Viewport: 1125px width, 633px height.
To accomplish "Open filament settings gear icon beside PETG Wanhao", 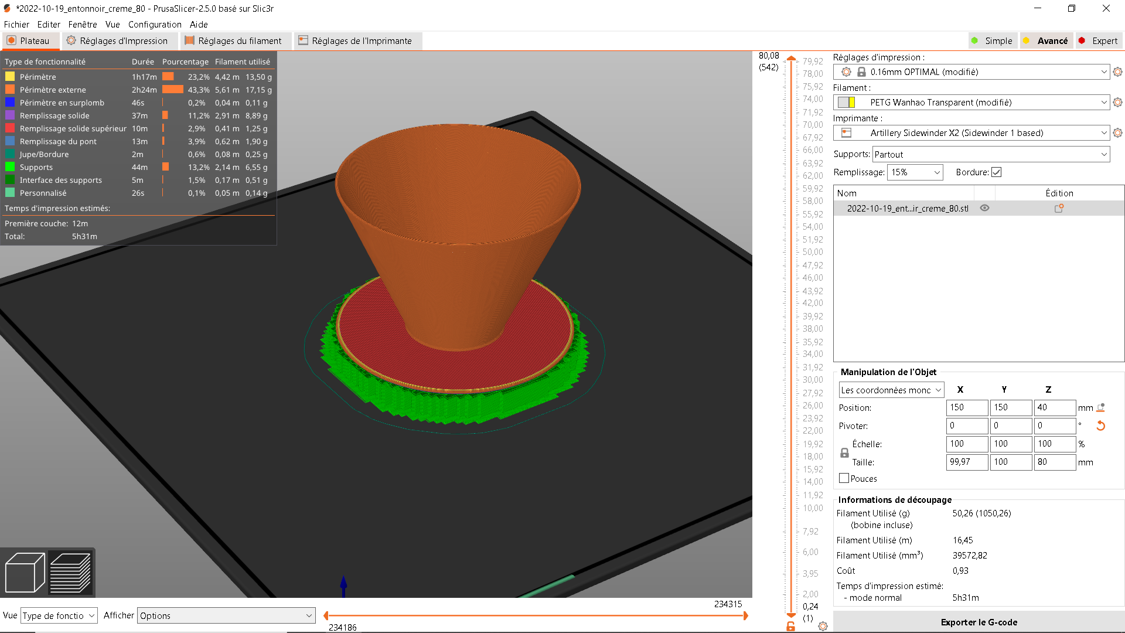I will click(x=1117, y=102).
